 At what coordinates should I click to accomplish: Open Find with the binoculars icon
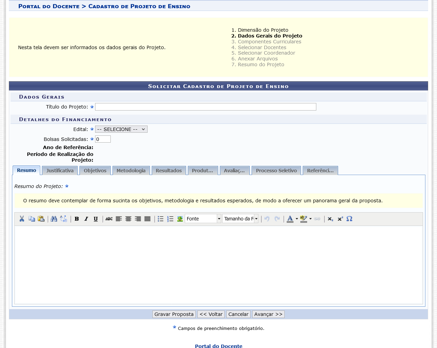point(54,219)
